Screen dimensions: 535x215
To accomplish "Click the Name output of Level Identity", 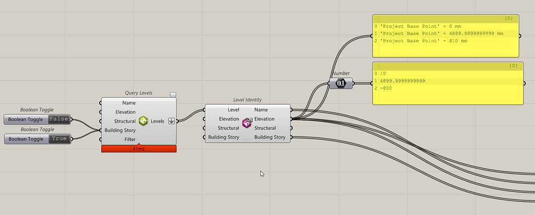I will (261, 110).
